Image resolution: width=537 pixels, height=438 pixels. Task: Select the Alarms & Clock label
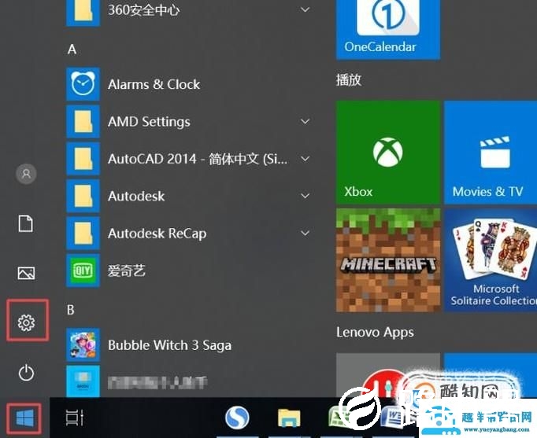pyautogui.click(x=154, y=84)
